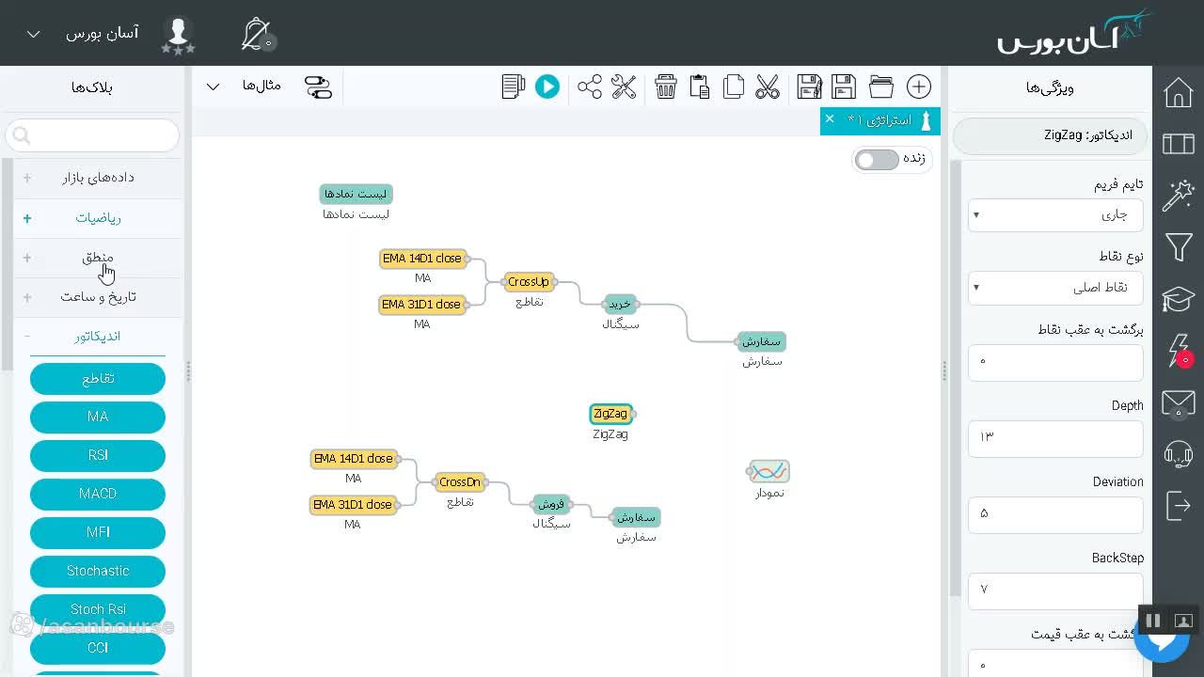Close the استراتژی ۱ tab
This screenshot has height=677, width=1204.
[829, 118]
